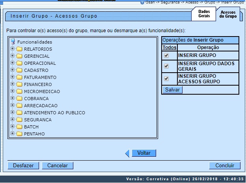Expand the ATENDIMENTO AO PUBLICO node

point(12,112)
